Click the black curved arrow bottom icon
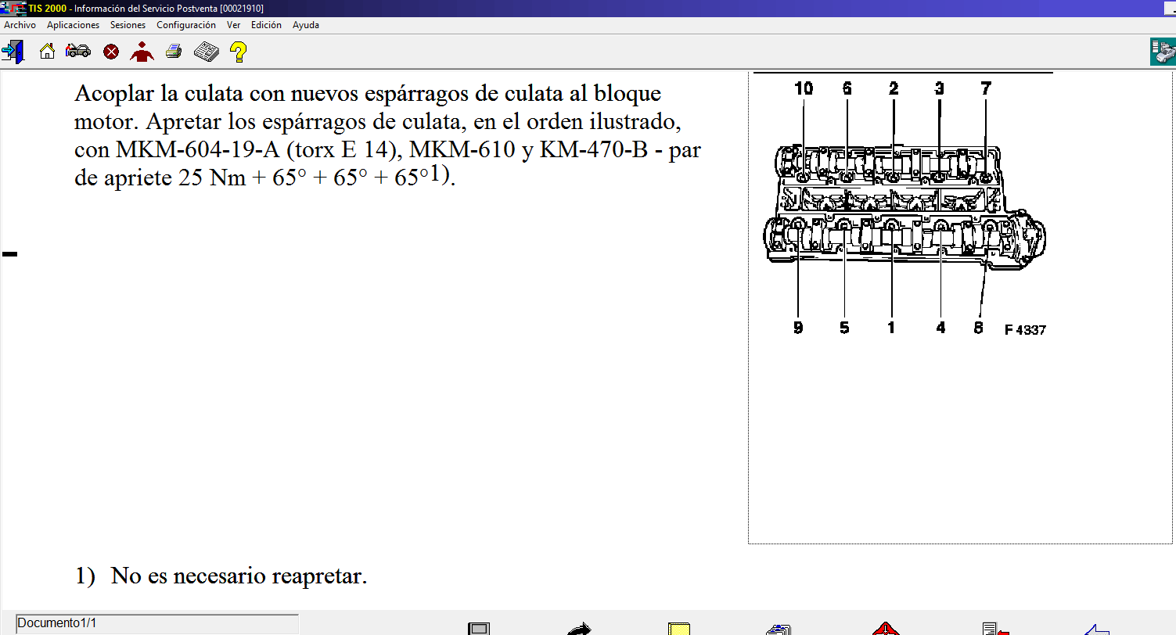The image size is (1176, 635). 579,628
